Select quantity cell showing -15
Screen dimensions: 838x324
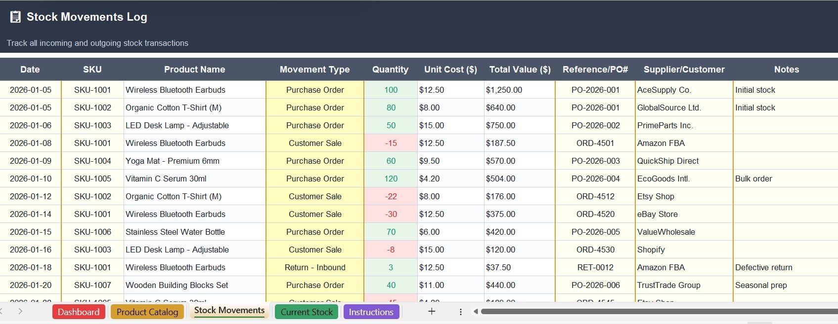click(x=391, y=143)
